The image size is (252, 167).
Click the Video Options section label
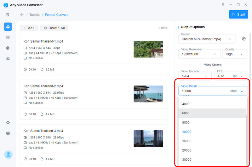[213, 65]
